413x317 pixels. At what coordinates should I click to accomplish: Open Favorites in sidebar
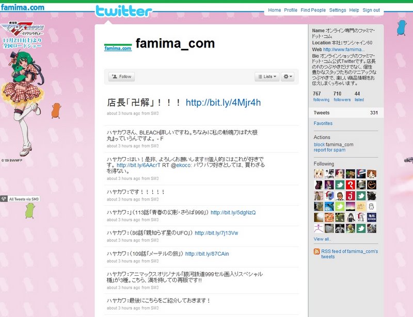point(323,123)
